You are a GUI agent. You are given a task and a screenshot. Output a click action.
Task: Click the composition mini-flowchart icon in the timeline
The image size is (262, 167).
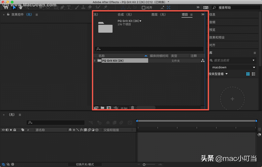click(91, 123)
